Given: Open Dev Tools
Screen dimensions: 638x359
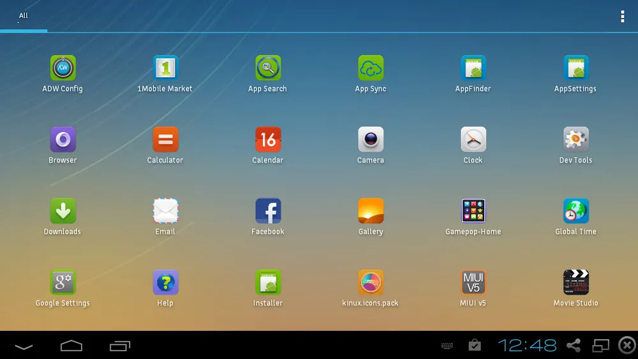Looking at the screenshot, I should pyautogui.click(x=575, y=140).
